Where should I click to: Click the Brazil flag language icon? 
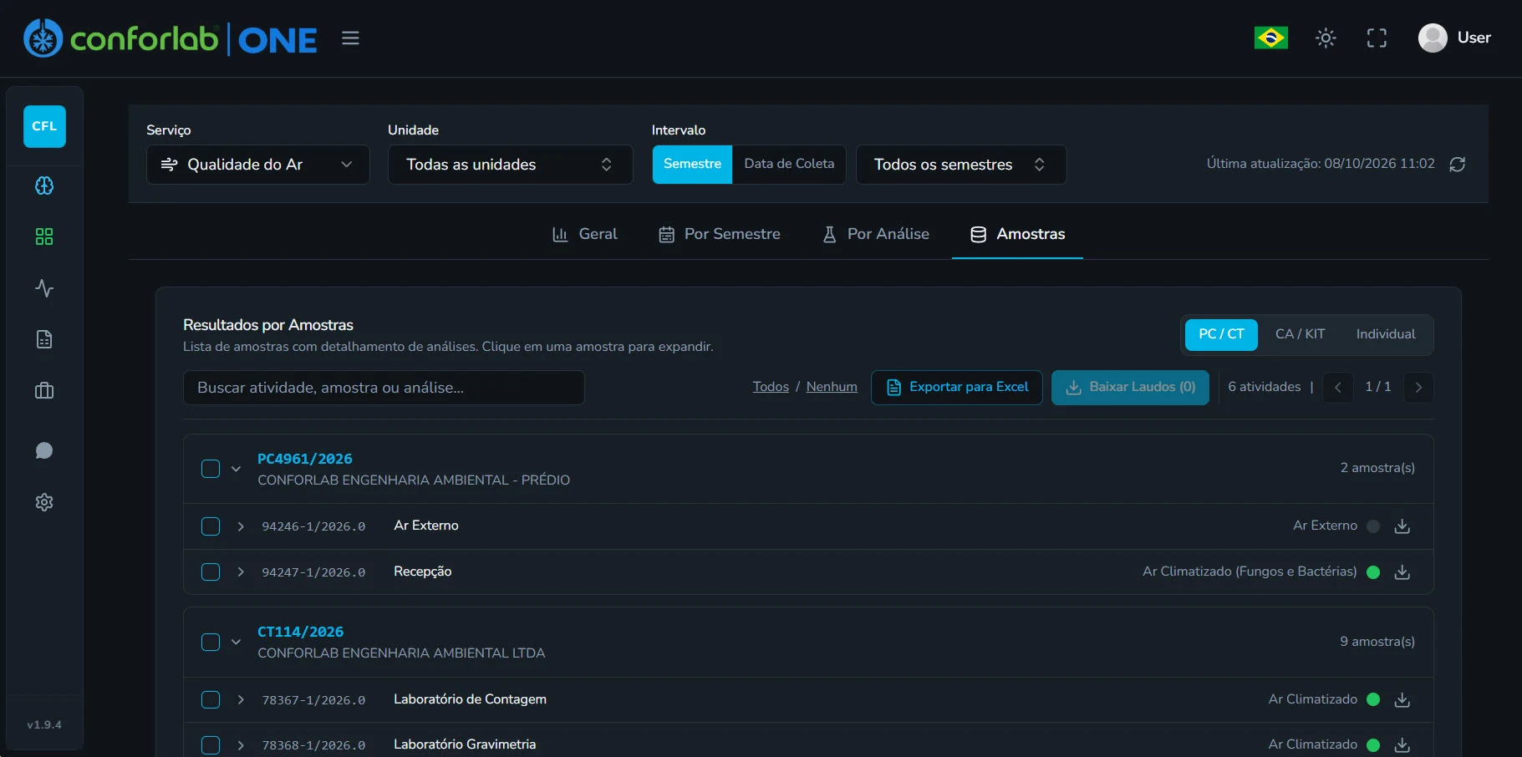[x=1270, y=38]
